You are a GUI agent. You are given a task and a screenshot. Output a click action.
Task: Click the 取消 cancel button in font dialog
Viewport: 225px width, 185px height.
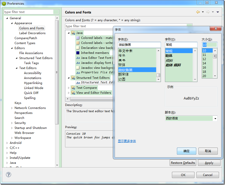tap(208, 151)
